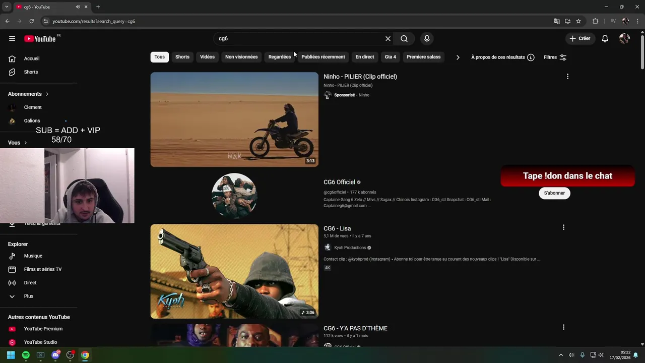Mute the cg6 - YouTube tab audio
This screenshot has width=645, height=363.
point(78,7)
